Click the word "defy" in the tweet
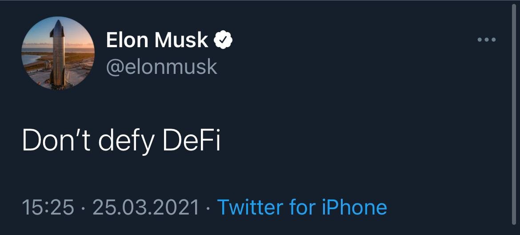 coord(127,142)
